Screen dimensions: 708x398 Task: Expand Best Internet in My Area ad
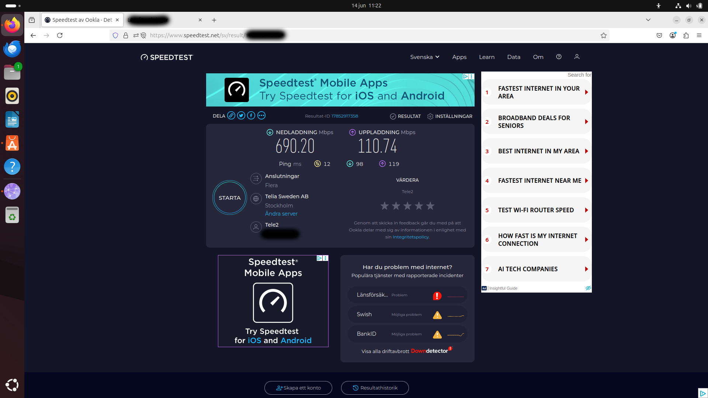click(x=537, y=151)
